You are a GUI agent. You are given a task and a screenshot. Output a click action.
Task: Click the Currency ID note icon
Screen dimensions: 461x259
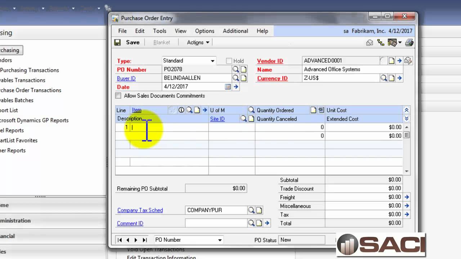(x=391, y=78)
